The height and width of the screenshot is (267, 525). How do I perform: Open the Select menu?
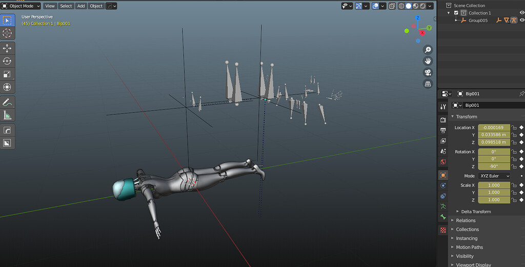click(x=66, y=6)
